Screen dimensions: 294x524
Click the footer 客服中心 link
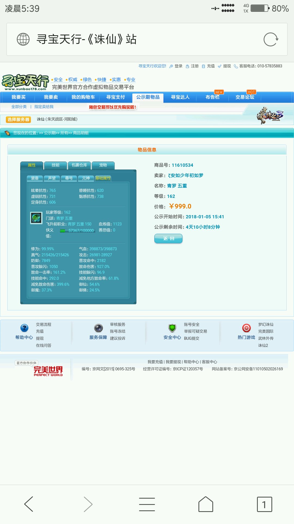coord(209,362)
